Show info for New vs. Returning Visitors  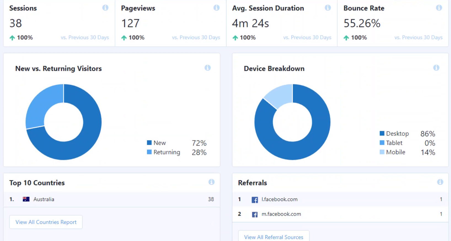(x=207, y=68)
